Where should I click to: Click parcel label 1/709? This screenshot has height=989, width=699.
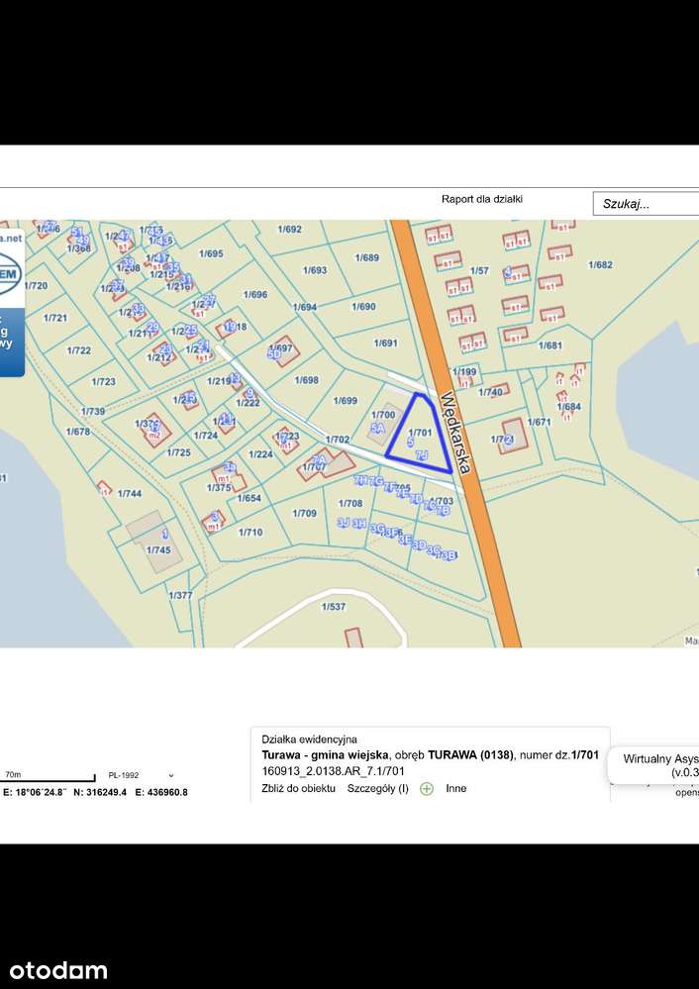304,514
